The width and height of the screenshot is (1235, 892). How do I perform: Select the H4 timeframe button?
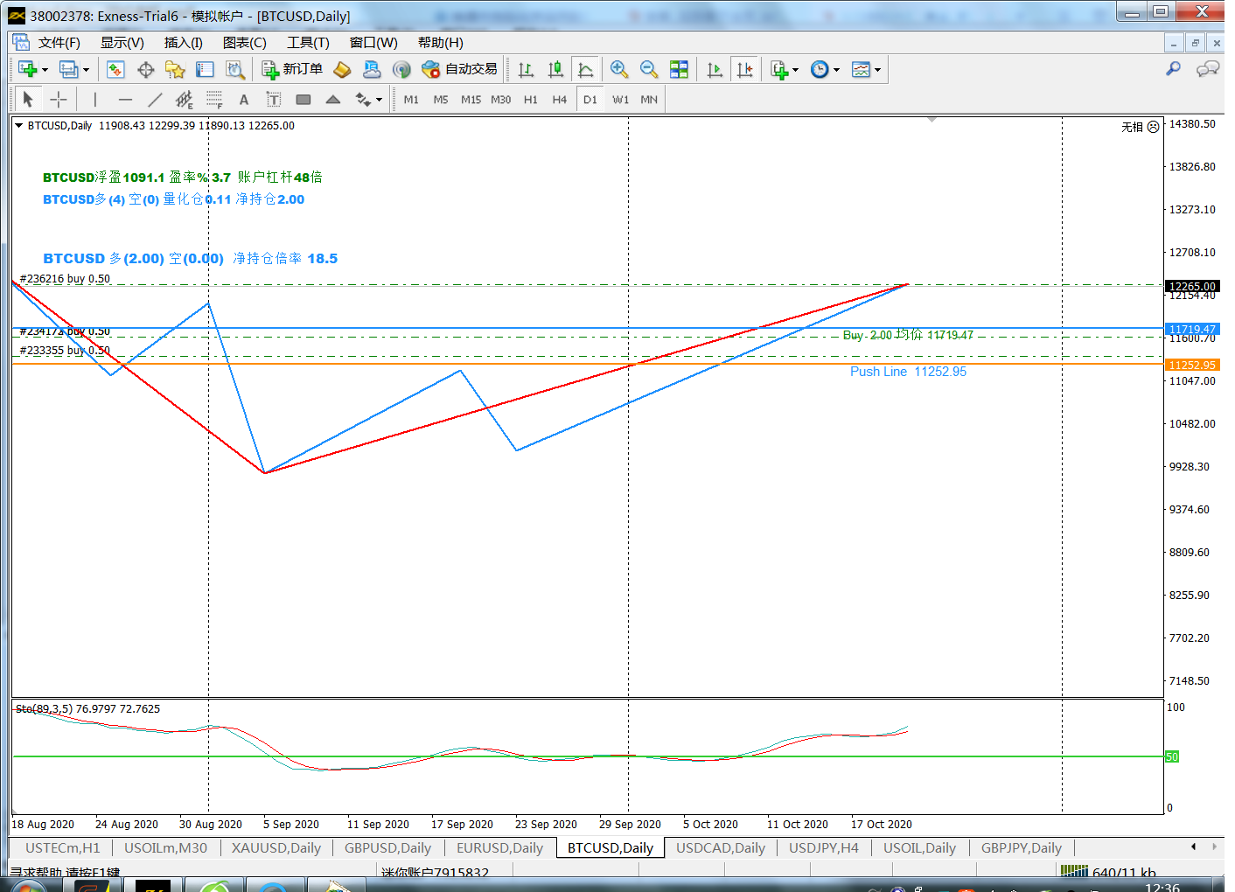pos(560,100)
